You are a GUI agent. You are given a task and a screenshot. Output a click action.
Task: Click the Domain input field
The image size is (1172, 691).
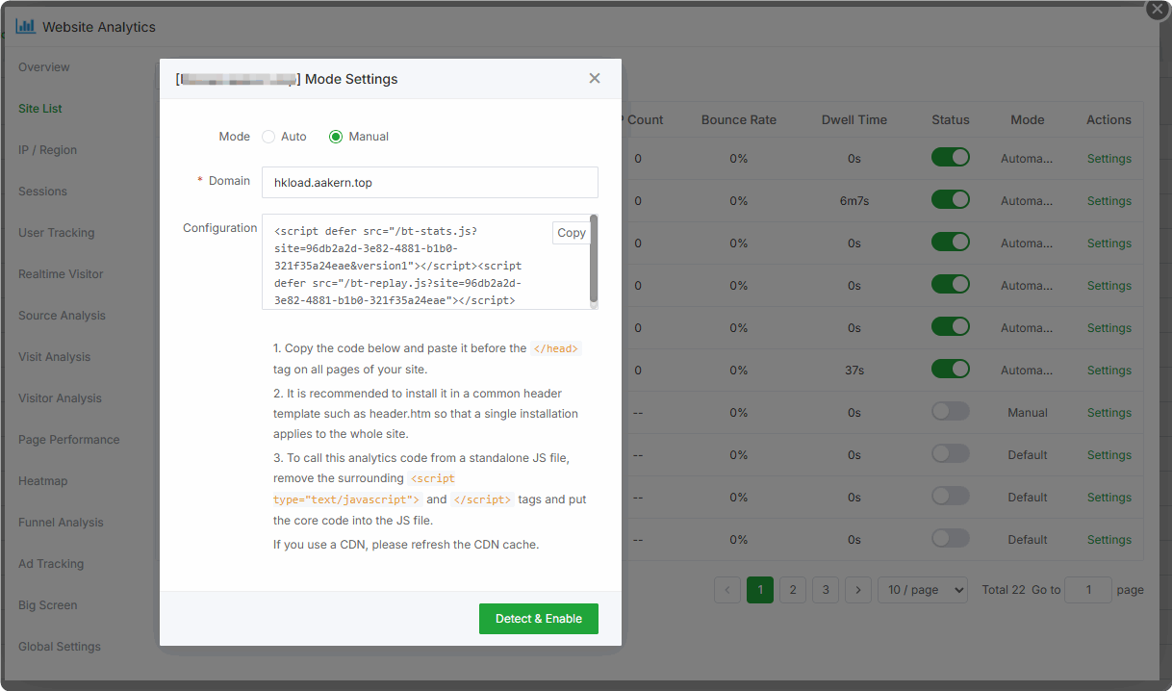[430, 182]
